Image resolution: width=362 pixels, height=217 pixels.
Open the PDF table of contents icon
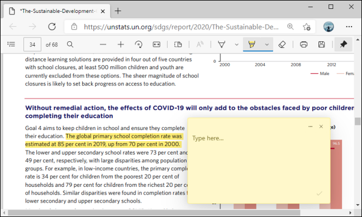pos(11,44)
